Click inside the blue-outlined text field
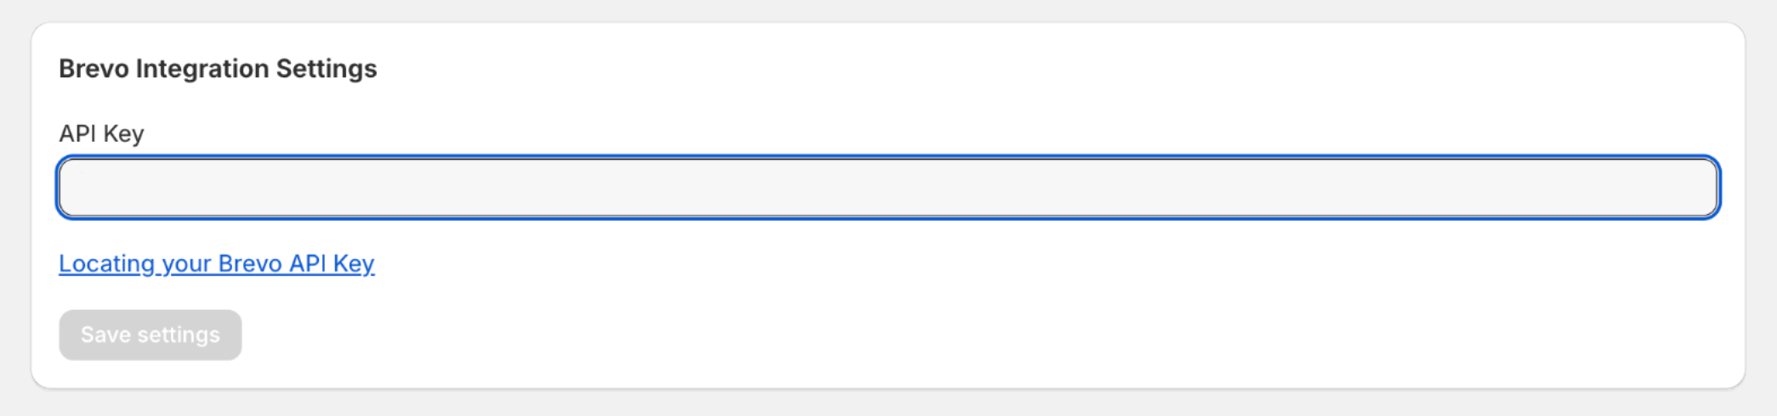The image size is (1777, 416). 888,187
